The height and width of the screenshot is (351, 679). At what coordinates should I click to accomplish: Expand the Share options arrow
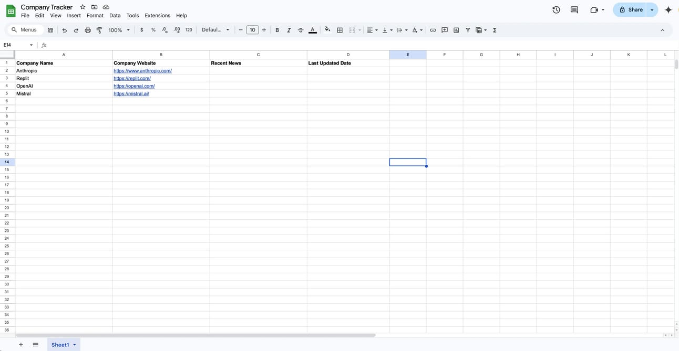click(x=652, y=9)
